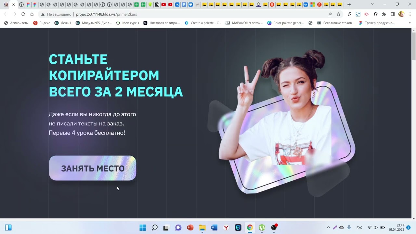Open a new tab with the plus button

(349, 5)
